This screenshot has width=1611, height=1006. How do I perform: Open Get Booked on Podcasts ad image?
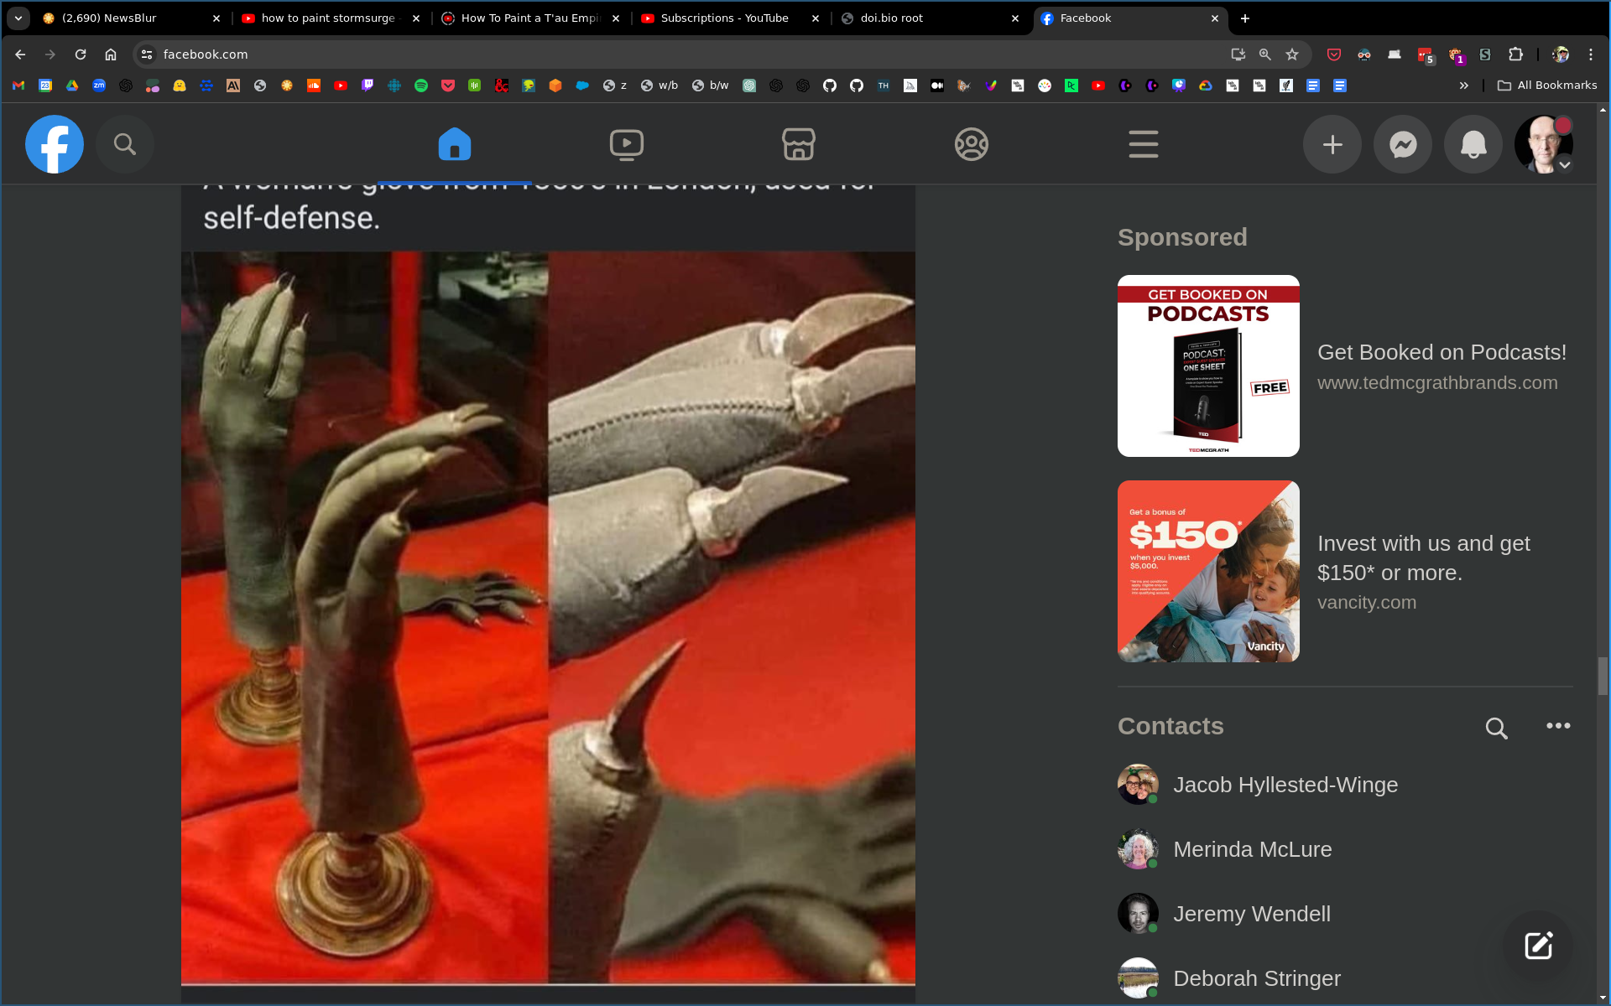tap(1208, 366)
